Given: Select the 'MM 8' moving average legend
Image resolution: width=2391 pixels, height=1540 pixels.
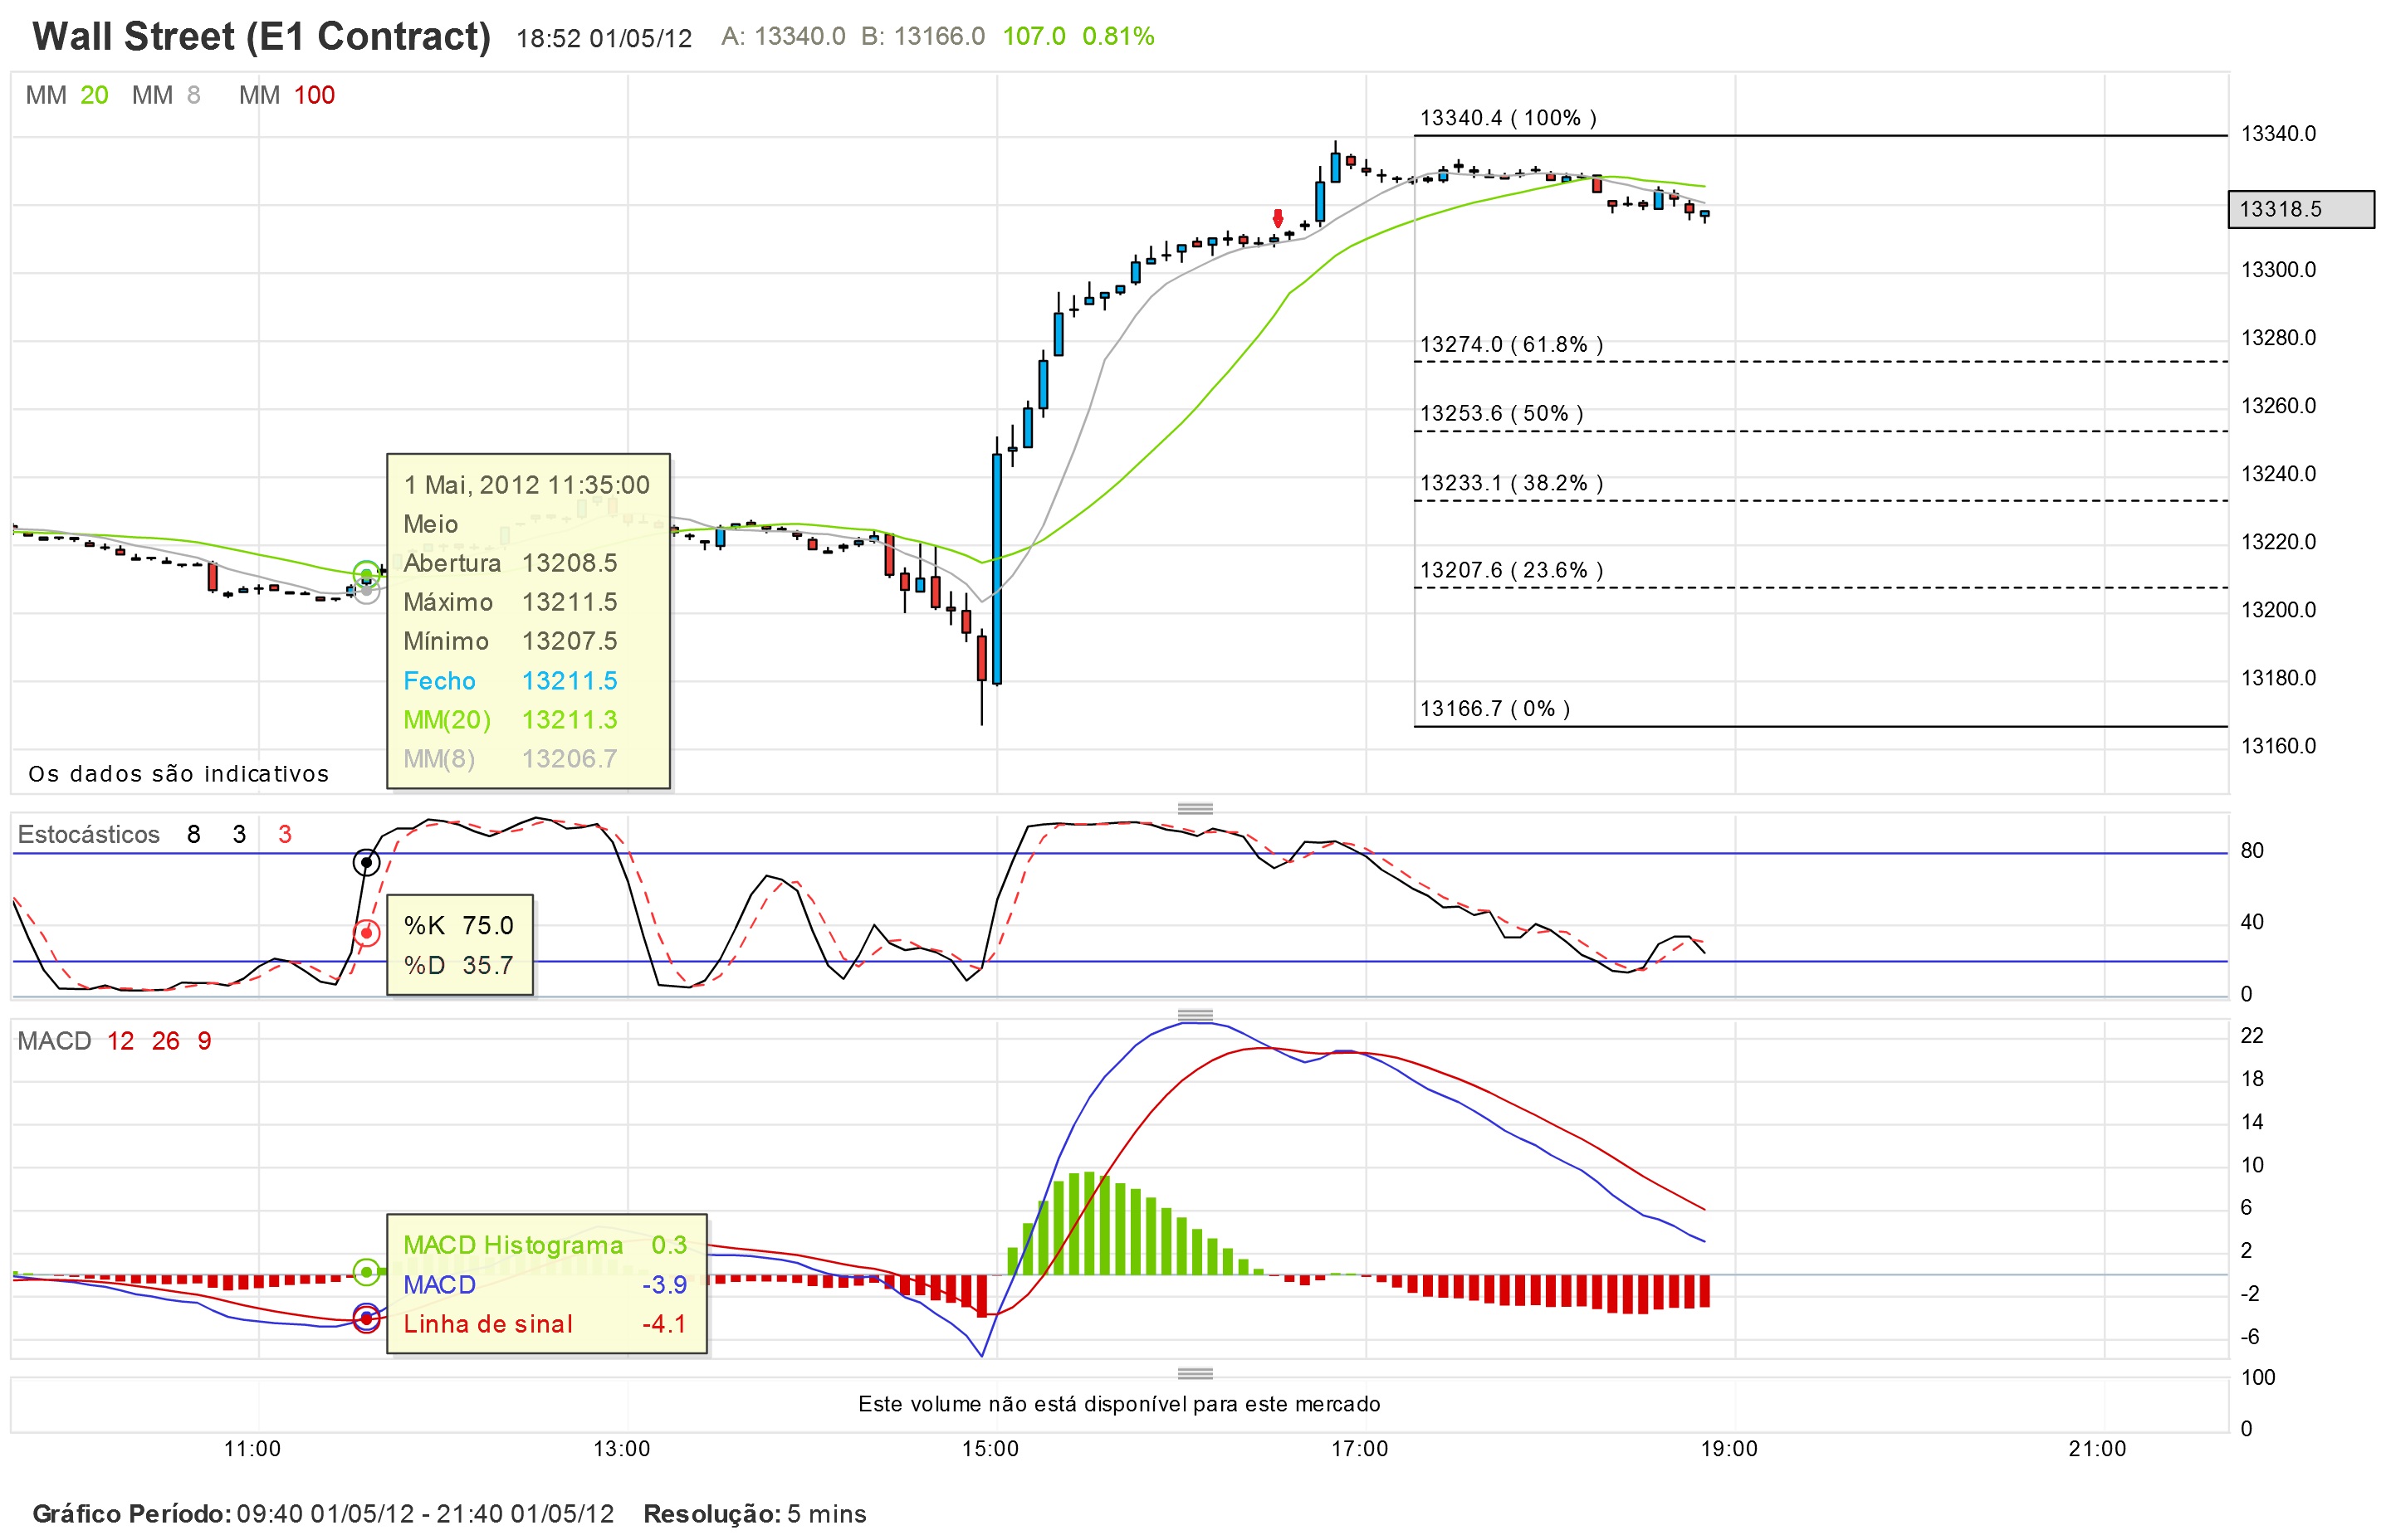Looking at the screenshot, I should point(166,95).
